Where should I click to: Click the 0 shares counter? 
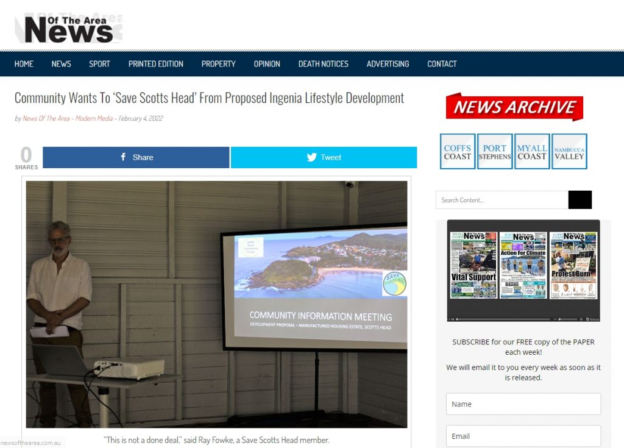pos(26,158)
